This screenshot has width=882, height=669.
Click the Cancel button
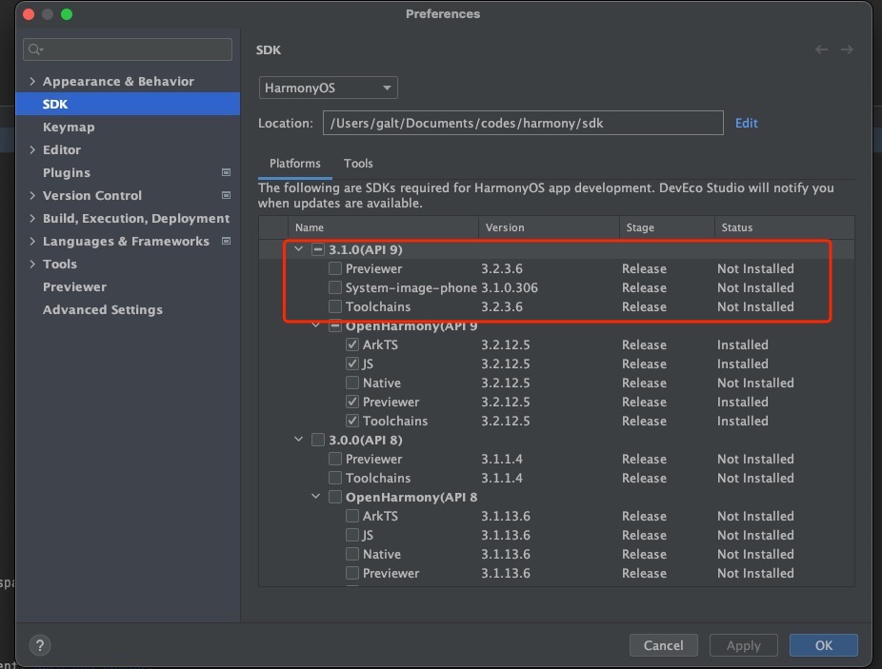pos(664,645)
